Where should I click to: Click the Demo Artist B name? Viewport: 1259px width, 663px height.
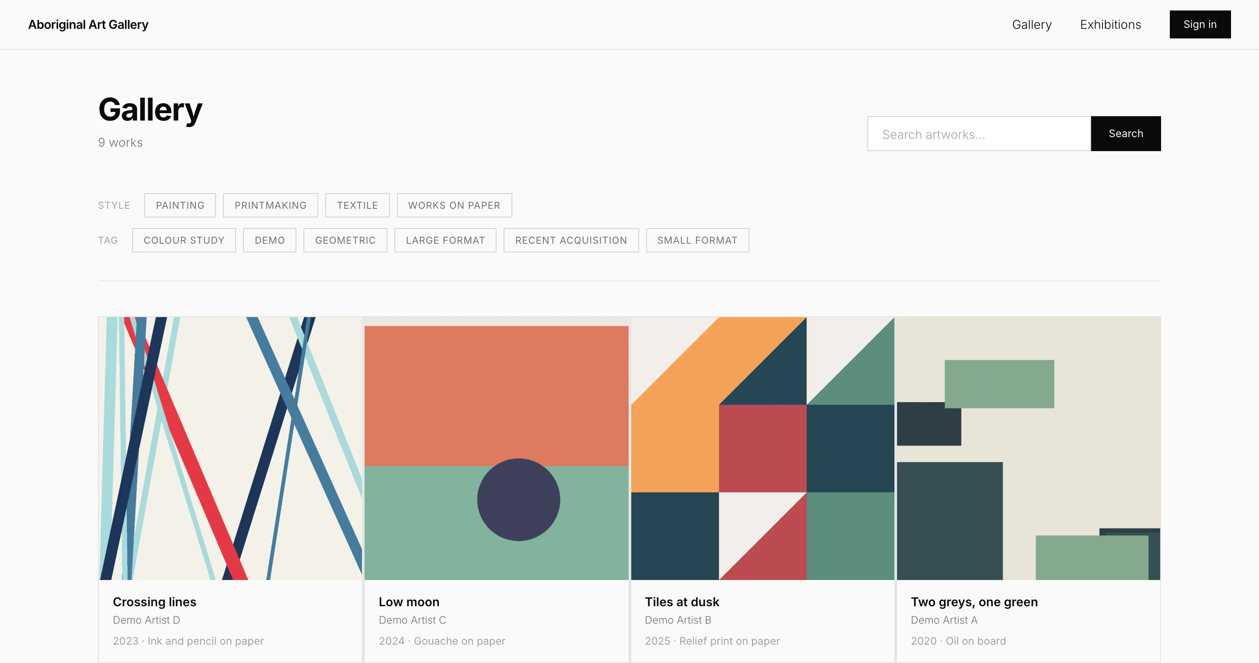pos(678,620)
